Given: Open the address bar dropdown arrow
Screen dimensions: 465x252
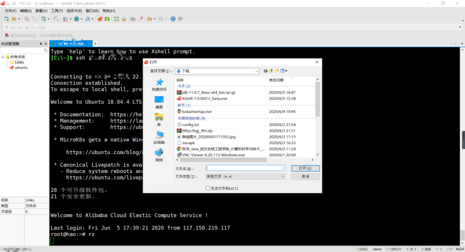Looking at the screenshot, I should tap(460, 27).
